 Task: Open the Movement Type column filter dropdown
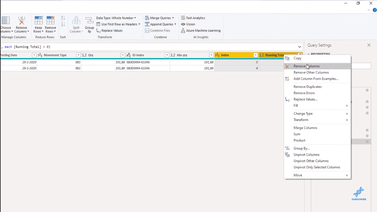[78, 55]
